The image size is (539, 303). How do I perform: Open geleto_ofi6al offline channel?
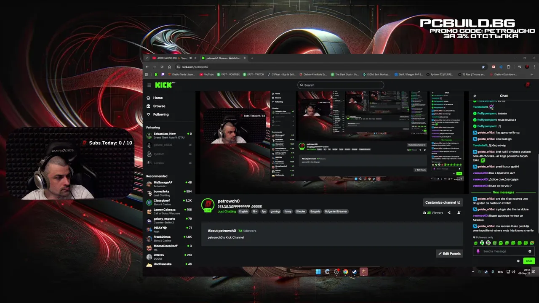tap(169, 145)
